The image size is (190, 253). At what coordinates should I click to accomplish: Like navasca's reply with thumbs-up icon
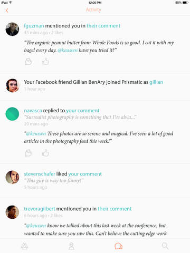tap(45, 153)
